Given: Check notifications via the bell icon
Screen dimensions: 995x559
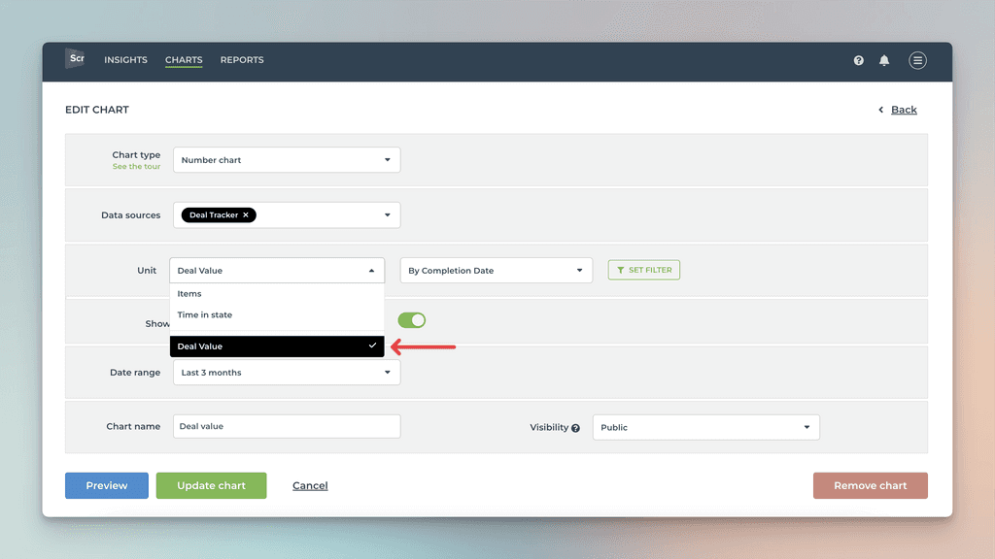Looking at the screenshot, I should (884, 60).
